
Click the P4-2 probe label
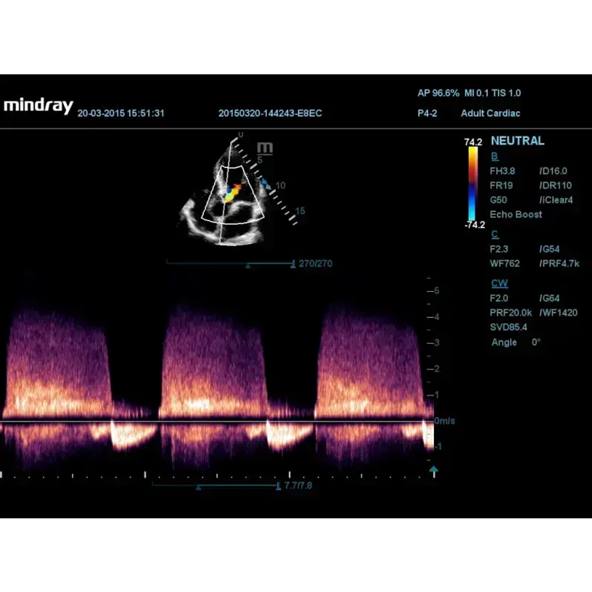click(427, 113)
